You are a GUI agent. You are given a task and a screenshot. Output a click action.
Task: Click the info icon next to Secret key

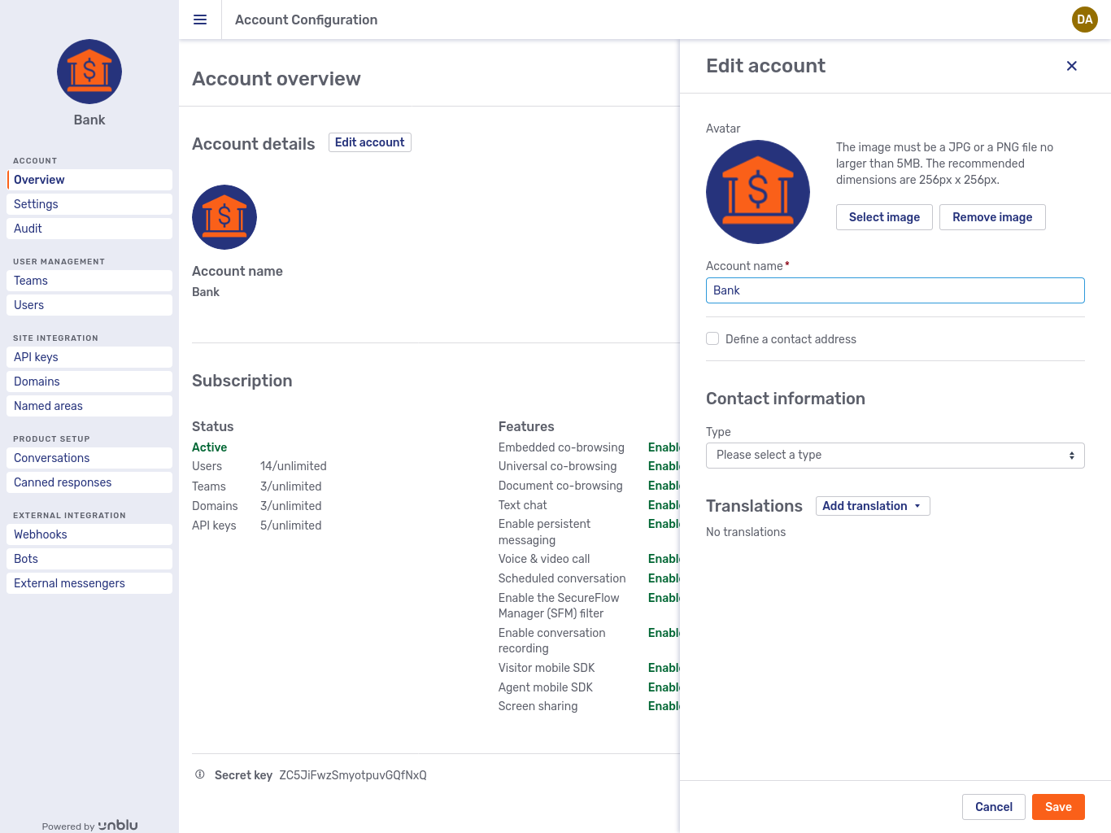tap(200, 774)
